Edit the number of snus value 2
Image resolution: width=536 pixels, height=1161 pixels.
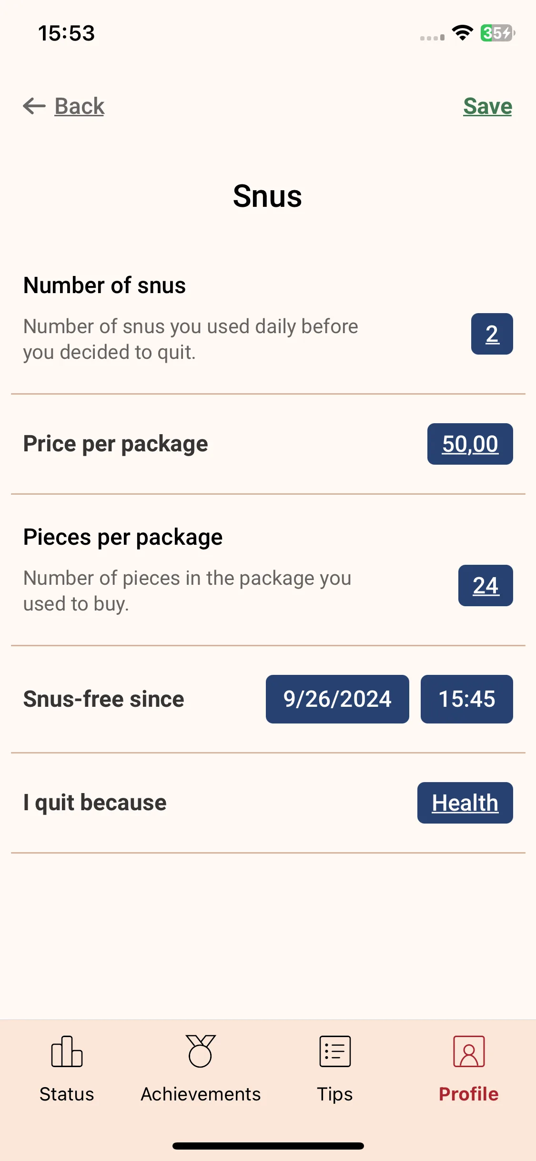pyautogui.click(x=492, y=334)
